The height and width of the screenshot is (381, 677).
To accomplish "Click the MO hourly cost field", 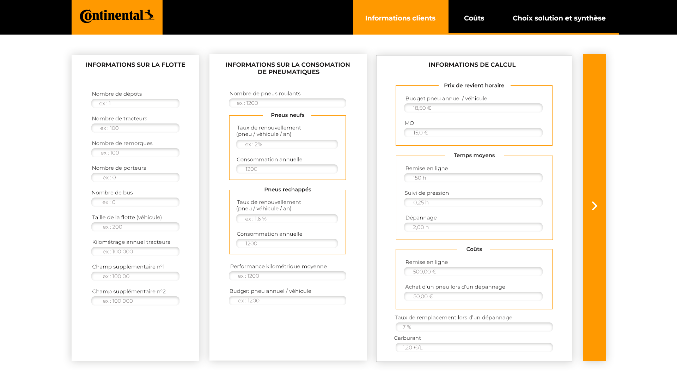I will point(473,133).
